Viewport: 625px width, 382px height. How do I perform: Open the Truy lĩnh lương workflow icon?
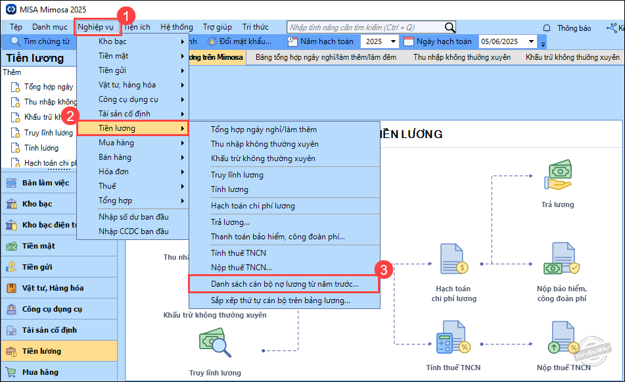216,343
